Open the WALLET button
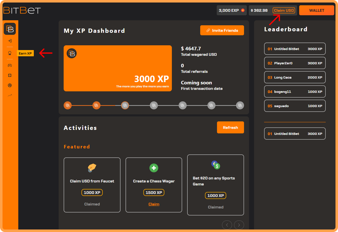Screen dimensions: 338x232 (317, 10)
